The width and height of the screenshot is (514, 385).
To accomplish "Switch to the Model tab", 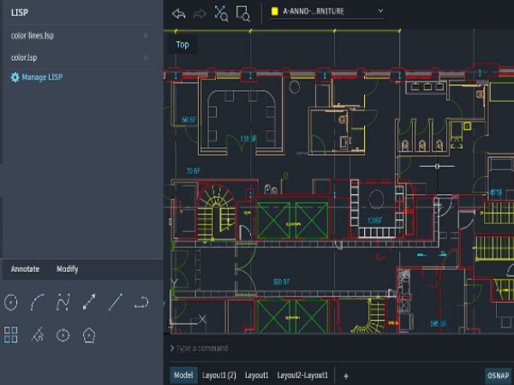I will click(183, 376).
